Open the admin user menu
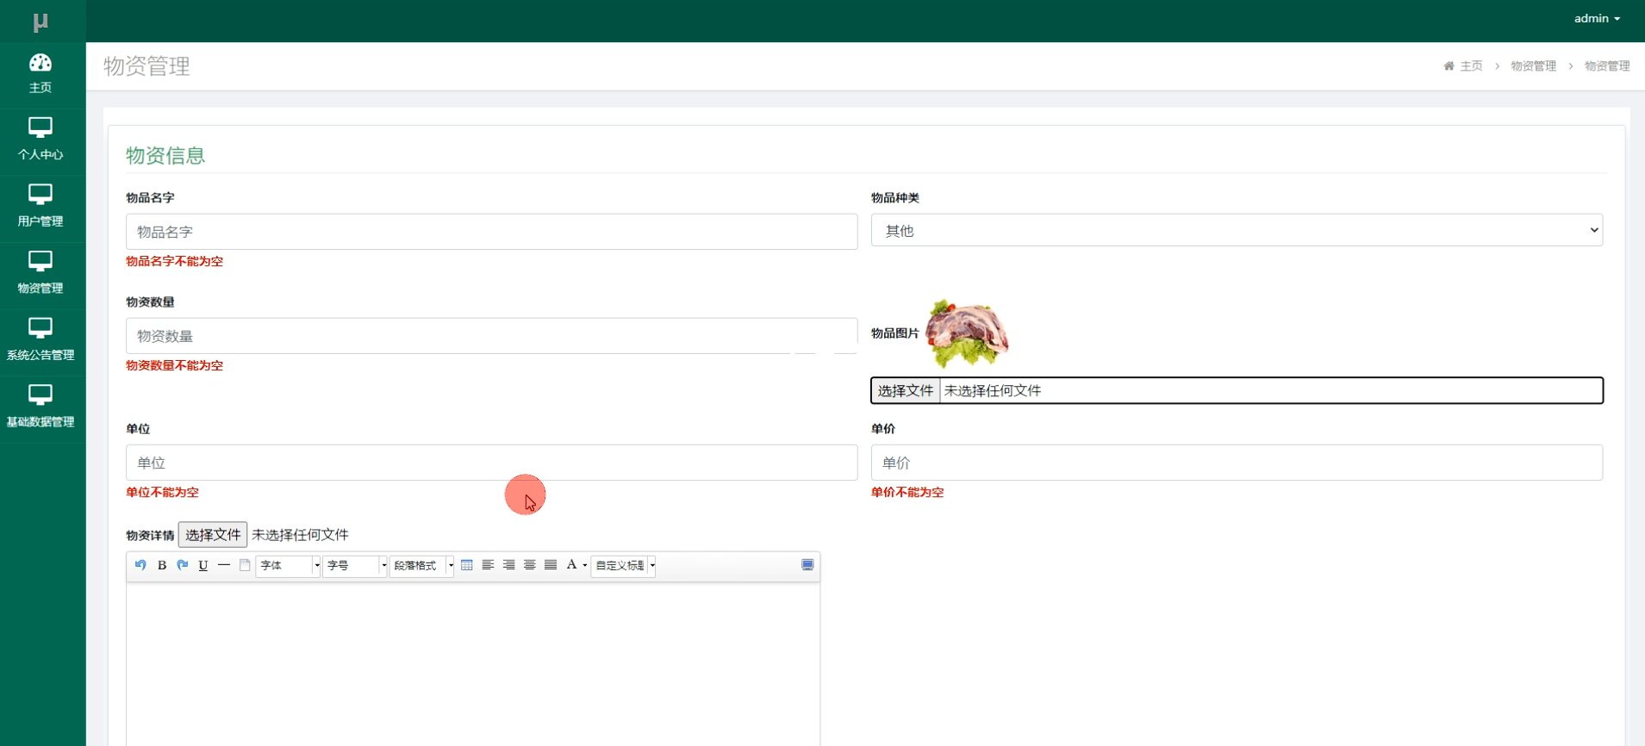Screen dimensions: 1645x746 click(x=1596, y=18)
